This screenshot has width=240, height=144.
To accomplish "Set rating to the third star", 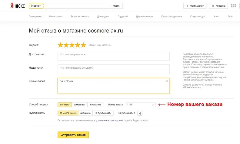I will 72,45.
